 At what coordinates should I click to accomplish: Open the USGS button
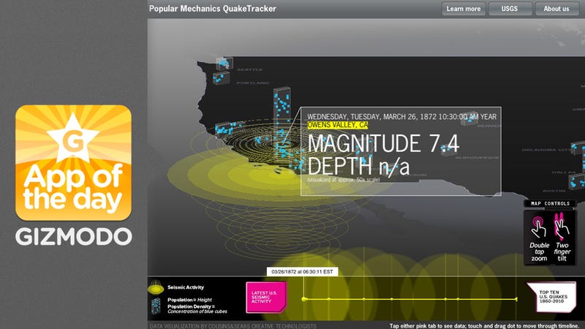pyautogui.click(x=510, y=9)
